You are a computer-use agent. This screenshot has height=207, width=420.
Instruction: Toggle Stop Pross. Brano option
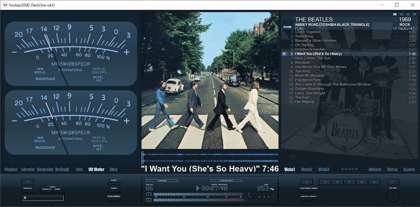[306, 192]
